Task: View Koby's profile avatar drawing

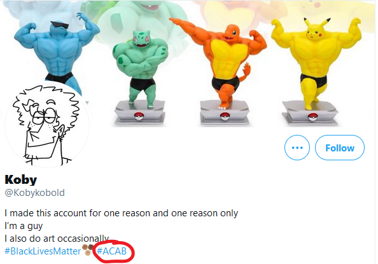Action: tap(47, 125)
